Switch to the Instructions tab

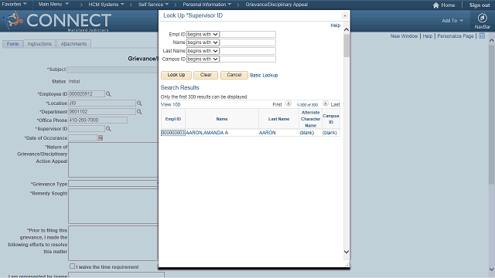click(39, 44)
